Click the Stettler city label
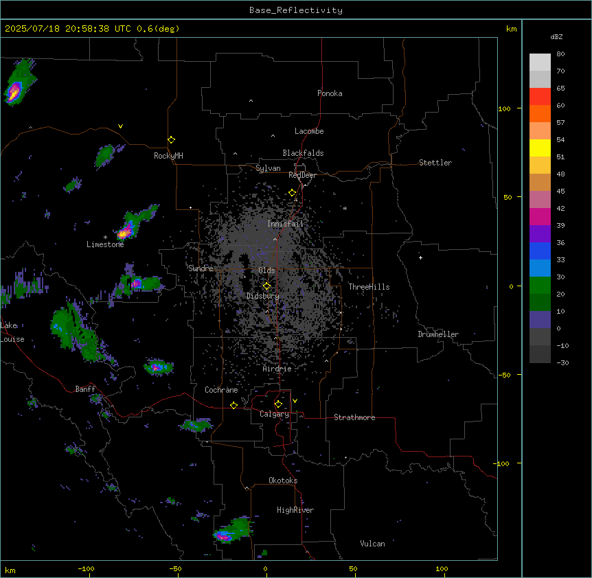The width and height of the screenshot is (592, 578). pos(435,163)
